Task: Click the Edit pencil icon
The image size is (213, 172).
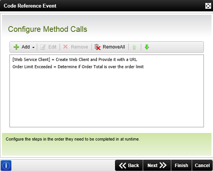Action: [43, 47]
